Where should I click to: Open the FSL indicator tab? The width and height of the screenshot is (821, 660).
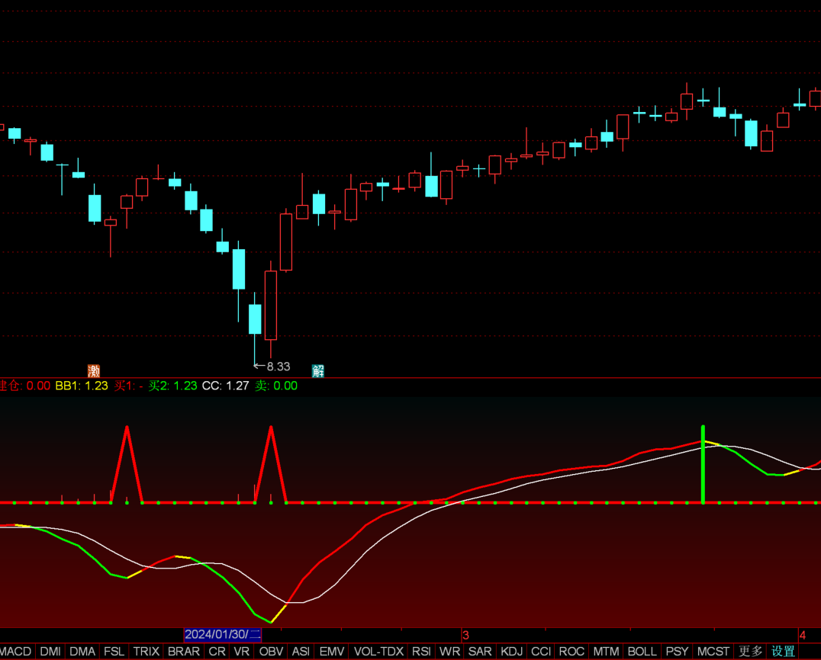coord(114,651)
